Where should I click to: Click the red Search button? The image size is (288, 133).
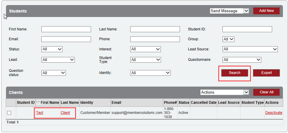[x=234, y=73]
